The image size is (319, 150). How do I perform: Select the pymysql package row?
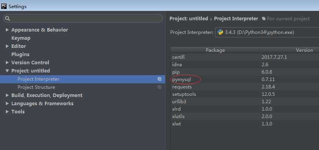(x=245, y=79)
